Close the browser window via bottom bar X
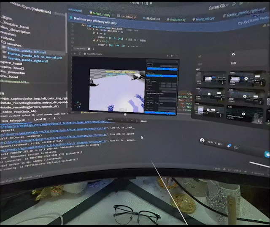The width and height of the screenshot is (270, 227). (x=137, y=121)
